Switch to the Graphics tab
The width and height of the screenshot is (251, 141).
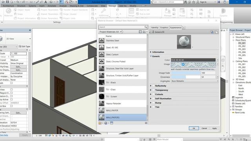(164, 27)
